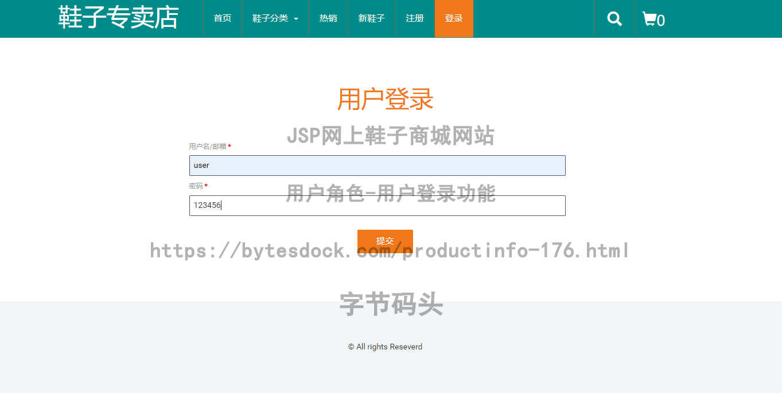Click the highlighted 登录 menu item
The image size is (782, 413).
click(x=453, y=18)
